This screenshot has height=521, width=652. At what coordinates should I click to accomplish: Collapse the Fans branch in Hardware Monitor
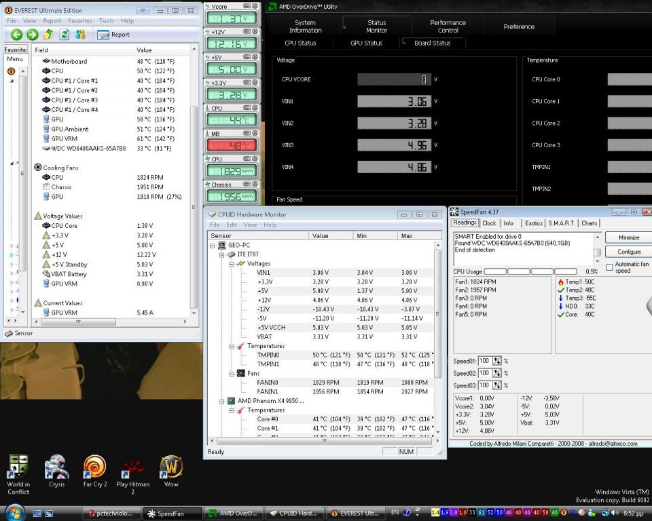tap(231, 374)
